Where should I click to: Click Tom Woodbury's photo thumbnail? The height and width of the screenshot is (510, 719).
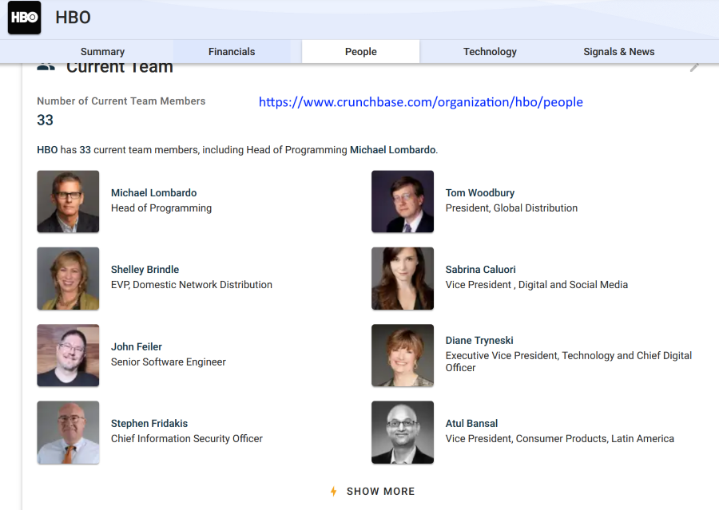tap(403, 202)
